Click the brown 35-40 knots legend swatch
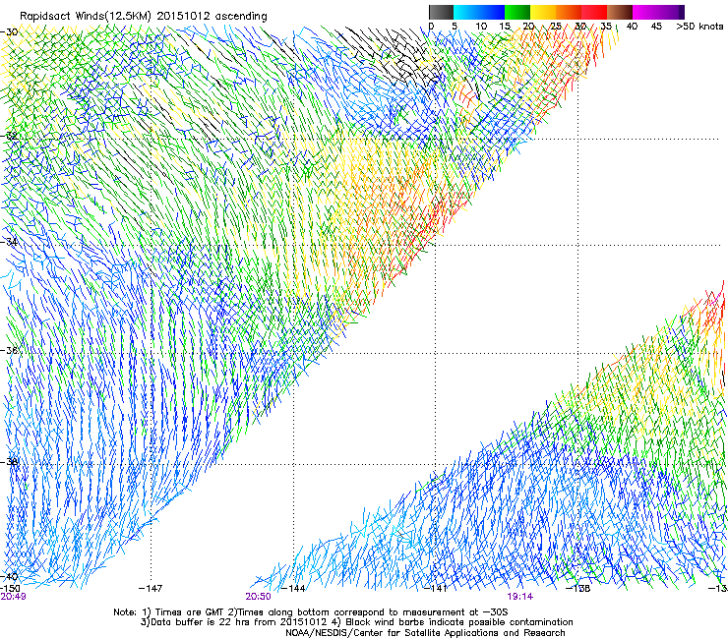Screen dimensions: 728x639 click(620, 12)
